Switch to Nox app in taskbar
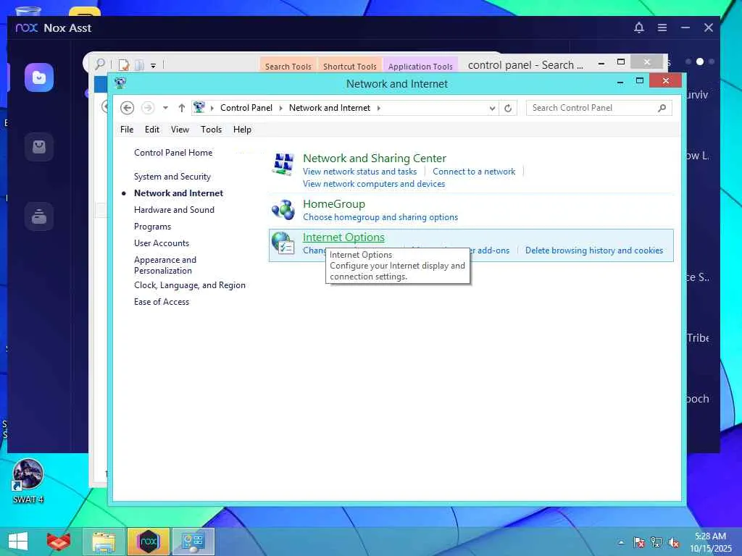The height and width of the screenshot is (556, 742). click(149, 542)
